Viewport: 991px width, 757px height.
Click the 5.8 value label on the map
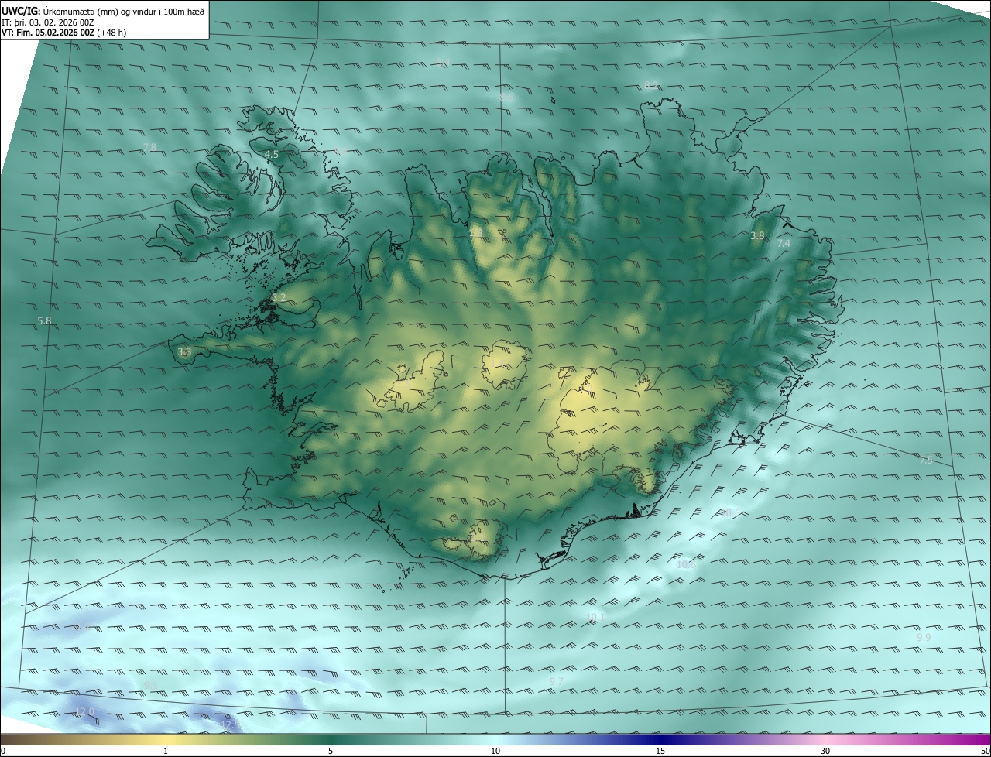[44, 320]
